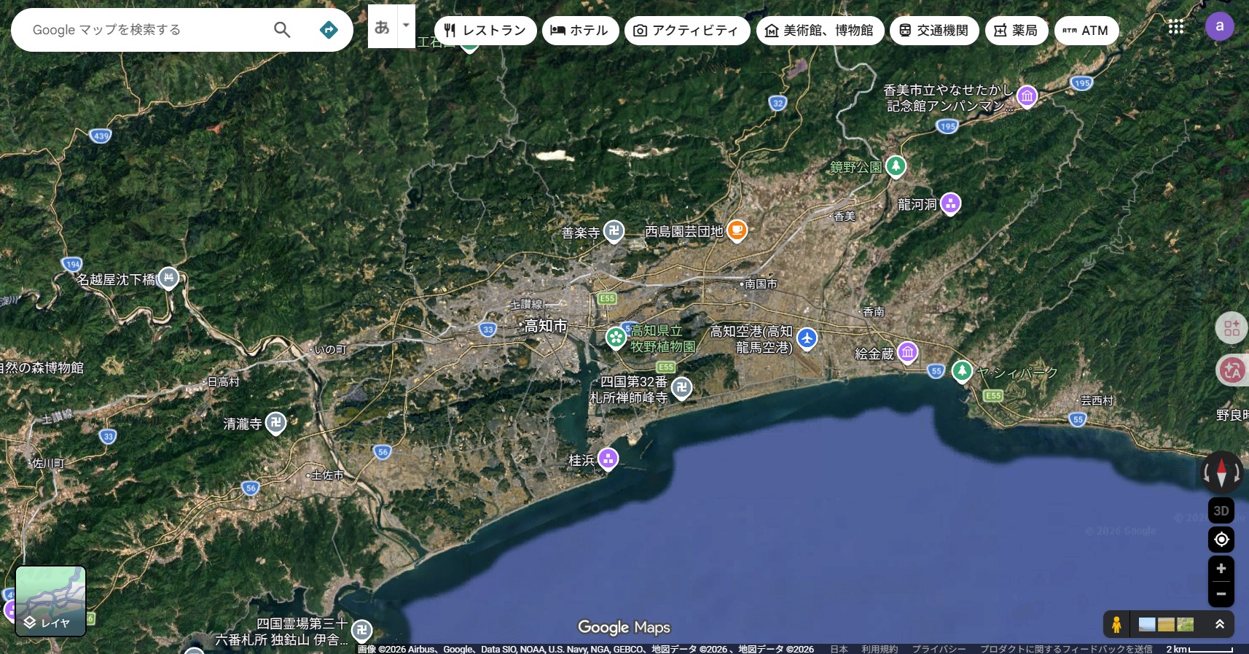The image size is (1249, 654).
Task: Click the Street View pegman icon
Action: (1116, 625)
